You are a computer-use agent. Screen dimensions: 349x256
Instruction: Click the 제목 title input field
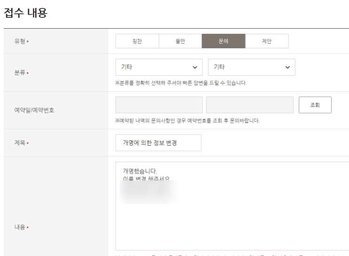click(158, 143)
